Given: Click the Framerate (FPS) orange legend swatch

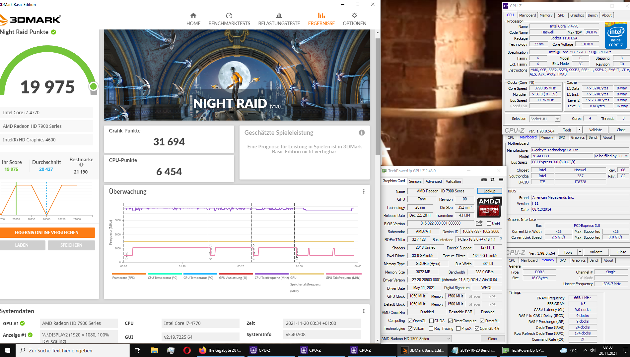Looking at the screenshot, I should (129, 274).
